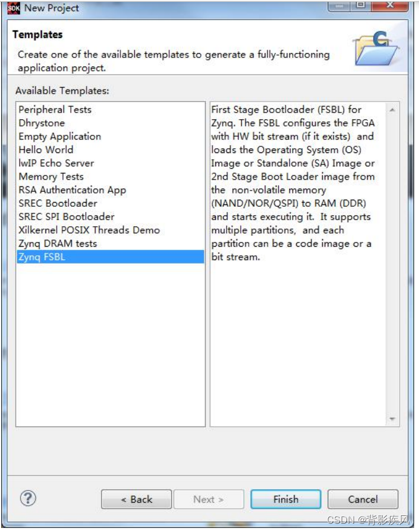Click Finish to create the project

(x=286, y=499)
